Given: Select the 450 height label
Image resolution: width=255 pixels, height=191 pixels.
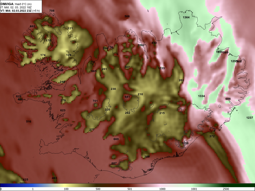Looking at the screenshot, I should coord(154,43).
